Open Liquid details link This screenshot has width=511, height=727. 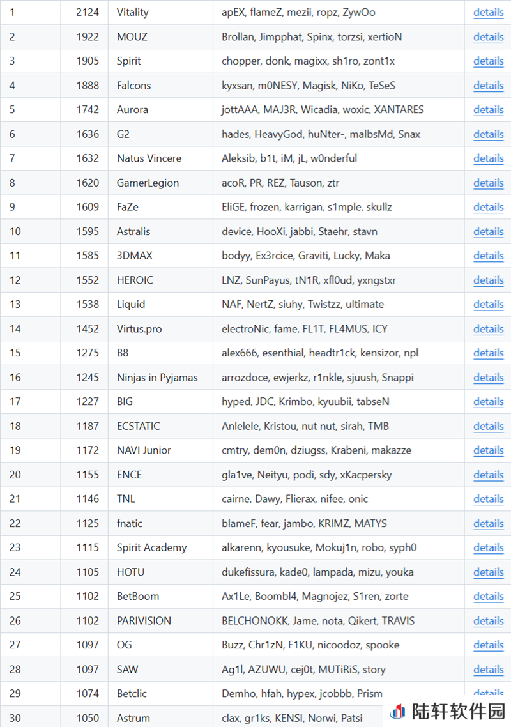[488, 305]
